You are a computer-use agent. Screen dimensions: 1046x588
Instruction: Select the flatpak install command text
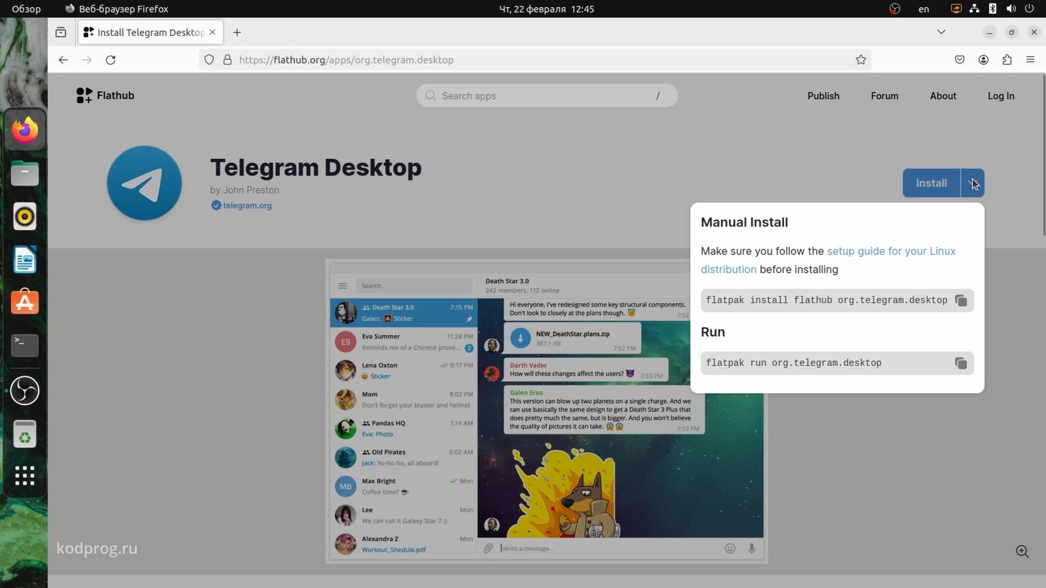[826, 301]
